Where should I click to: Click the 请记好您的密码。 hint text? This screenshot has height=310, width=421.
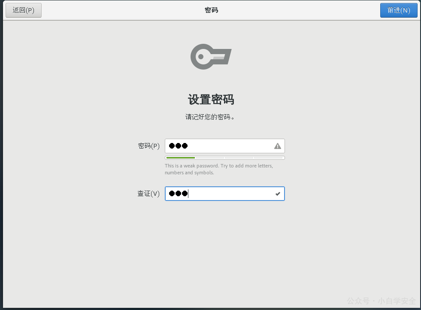(210, 117)
